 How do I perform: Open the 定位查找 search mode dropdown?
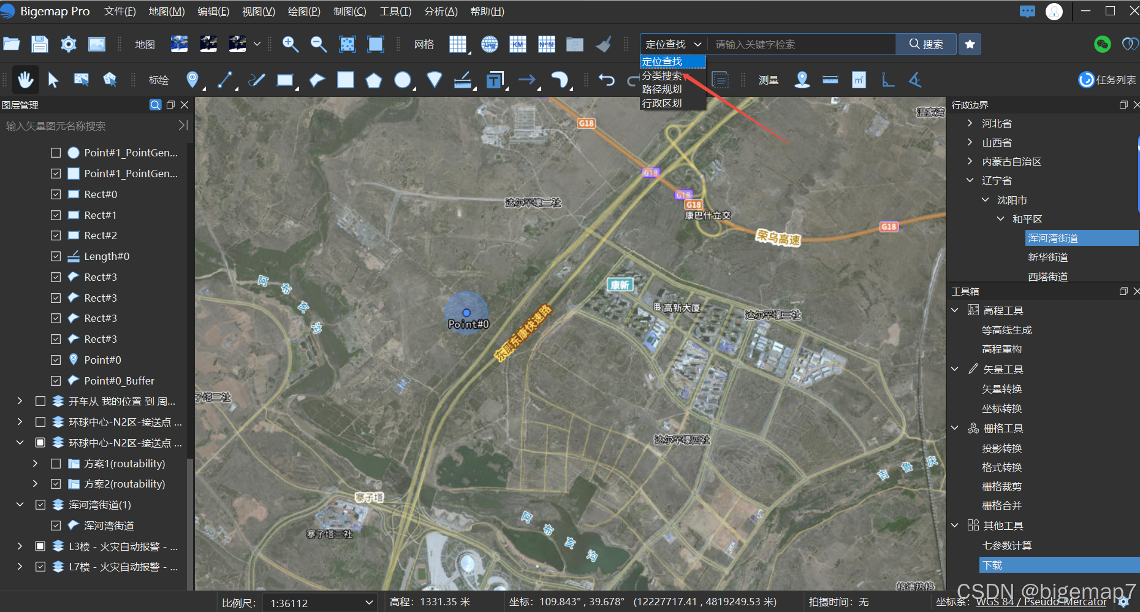point(674,44)
